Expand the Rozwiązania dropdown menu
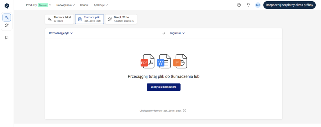This screenshot has height=127, width=321. coord(66,5)
